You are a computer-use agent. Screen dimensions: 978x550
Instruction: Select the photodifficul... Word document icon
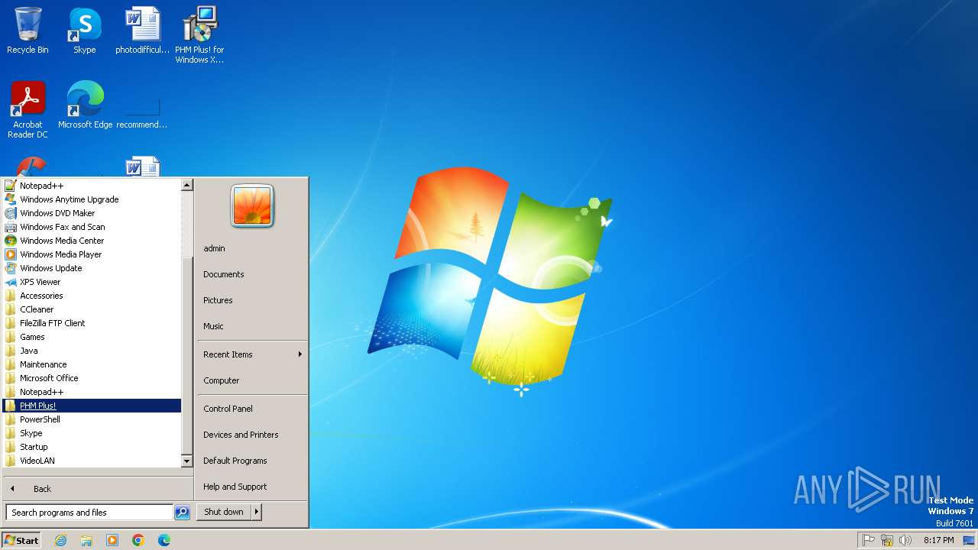(x=143, y=31)
